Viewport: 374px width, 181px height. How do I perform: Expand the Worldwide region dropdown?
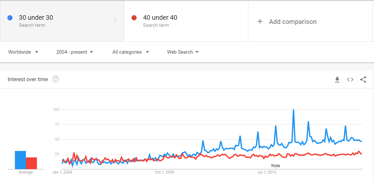pos(23,52)
